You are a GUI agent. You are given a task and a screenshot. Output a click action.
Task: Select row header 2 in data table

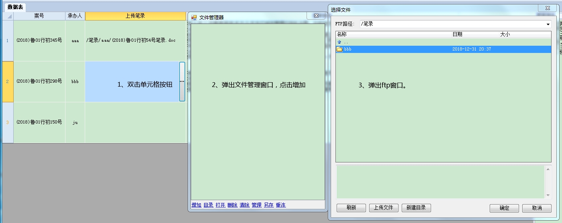[8, 81]
